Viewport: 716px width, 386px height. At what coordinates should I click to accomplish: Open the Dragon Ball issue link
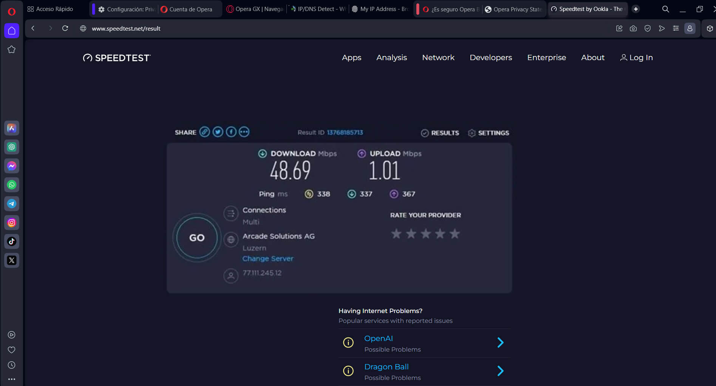pos(387,367)
